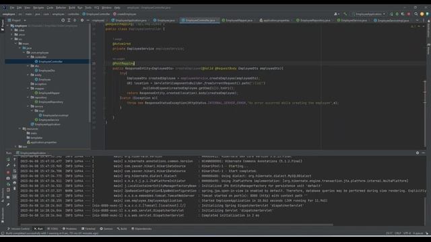This screenshot has height=242, width=431.
Task: Switch to Employee.java editor tab
Action: click(x=164, y=20)
